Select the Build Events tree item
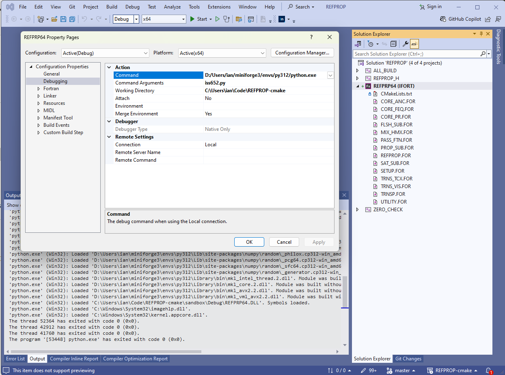The width and height of the screenshot is (505, 375). point(56,125)
